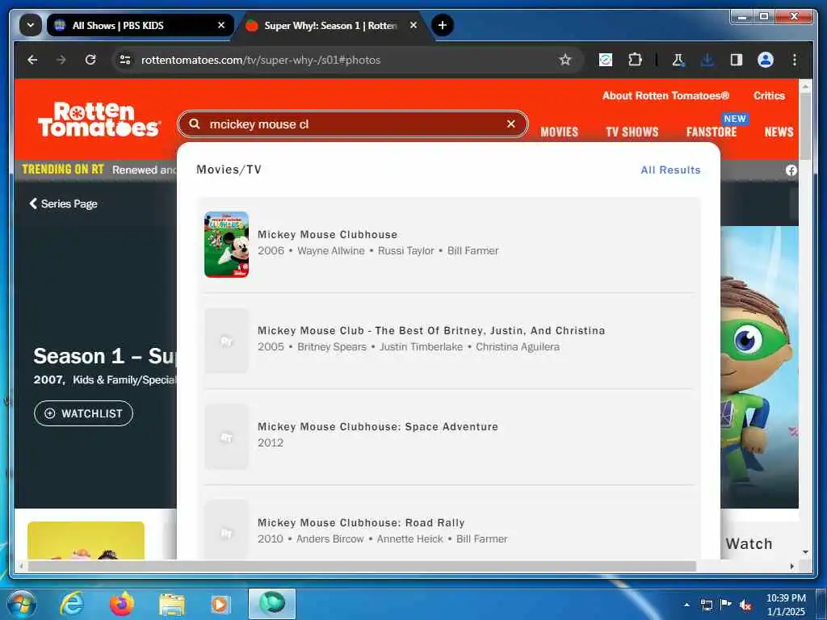Click the search magnifier icon
Screen dimensions: 827x620
pyautogui.click(x=195, y=124)
